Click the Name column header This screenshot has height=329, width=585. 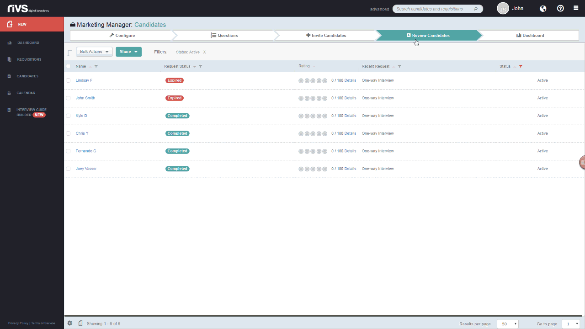click(81, 66)
